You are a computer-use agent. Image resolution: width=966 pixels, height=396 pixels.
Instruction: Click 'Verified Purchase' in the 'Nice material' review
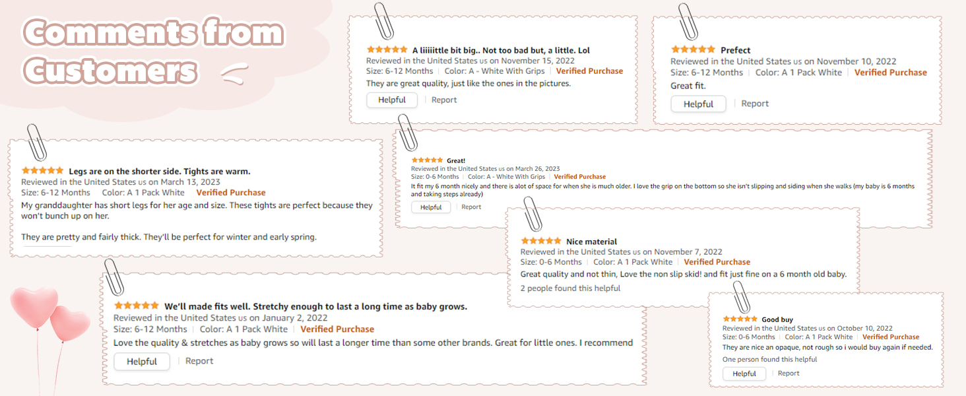pyautogui.click(x=717, y=262)
